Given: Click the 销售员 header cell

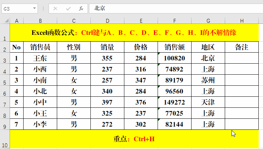Looking at the screenshot, I should [x=40, y=47].
